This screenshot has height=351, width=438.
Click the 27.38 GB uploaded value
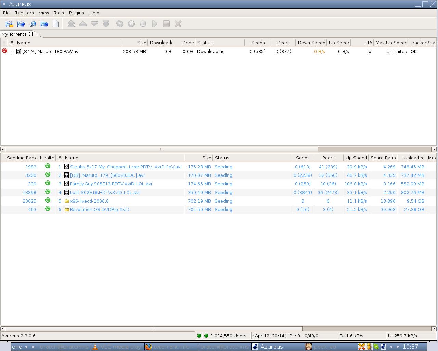tap(414, 209)
